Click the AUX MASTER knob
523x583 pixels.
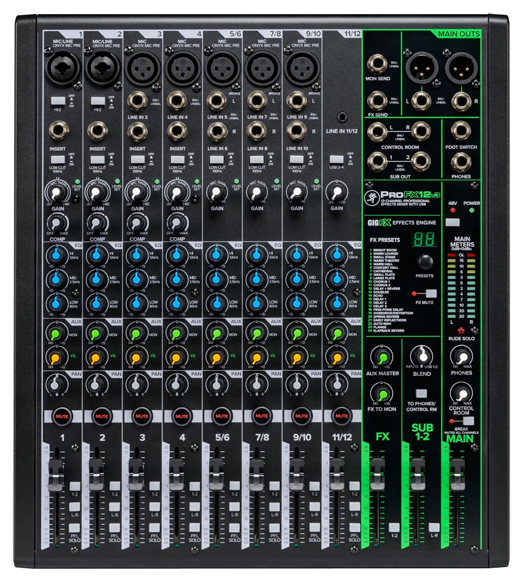pos(382,357)
